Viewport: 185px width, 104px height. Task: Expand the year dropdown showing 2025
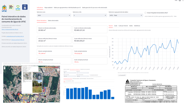(54, 15)
